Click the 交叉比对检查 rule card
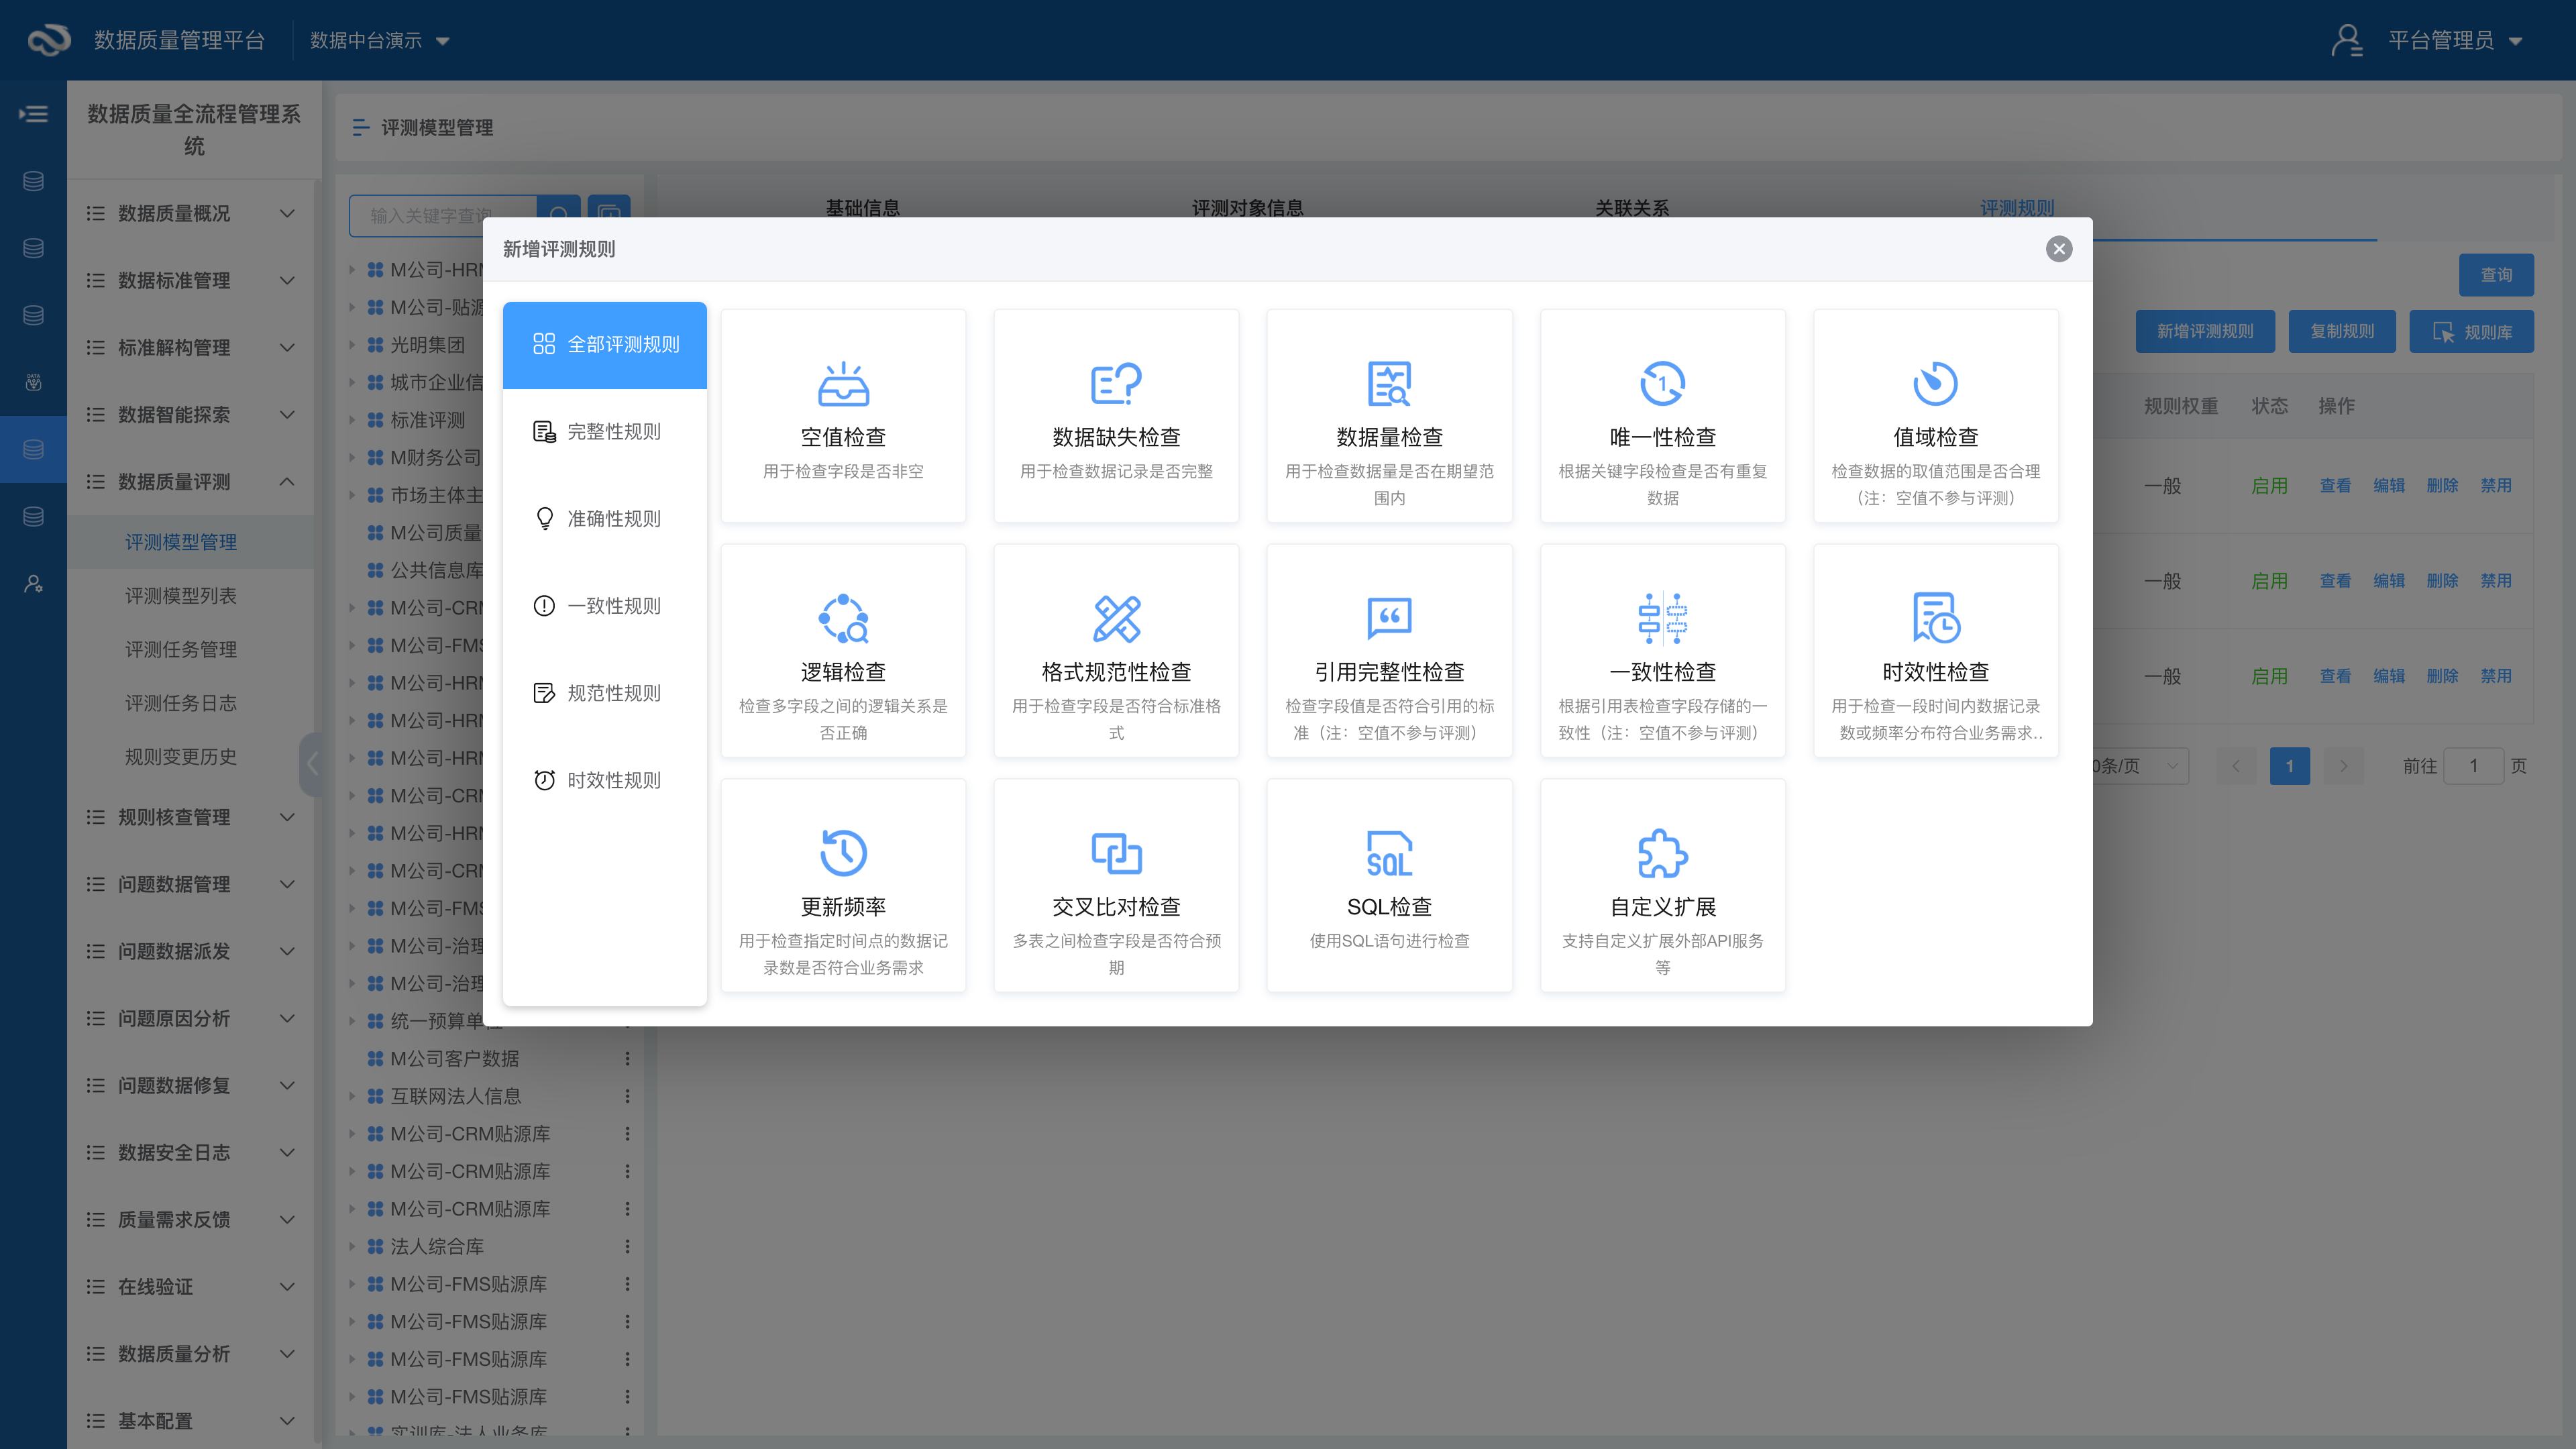2576x1449 pixels. 1116,886
